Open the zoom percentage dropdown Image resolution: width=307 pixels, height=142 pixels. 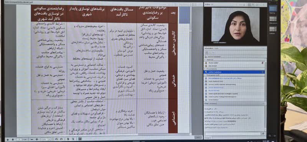tap(46, 139)
